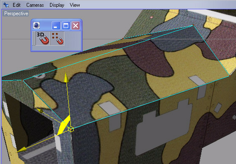Viewport: 236px width, 164px height.
Task: Close the floating snap palette
Action: [75, 25]
